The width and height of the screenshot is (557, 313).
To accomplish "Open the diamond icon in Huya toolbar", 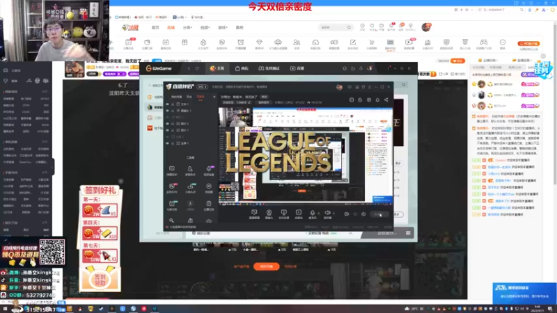I will [x=259, y=42].
